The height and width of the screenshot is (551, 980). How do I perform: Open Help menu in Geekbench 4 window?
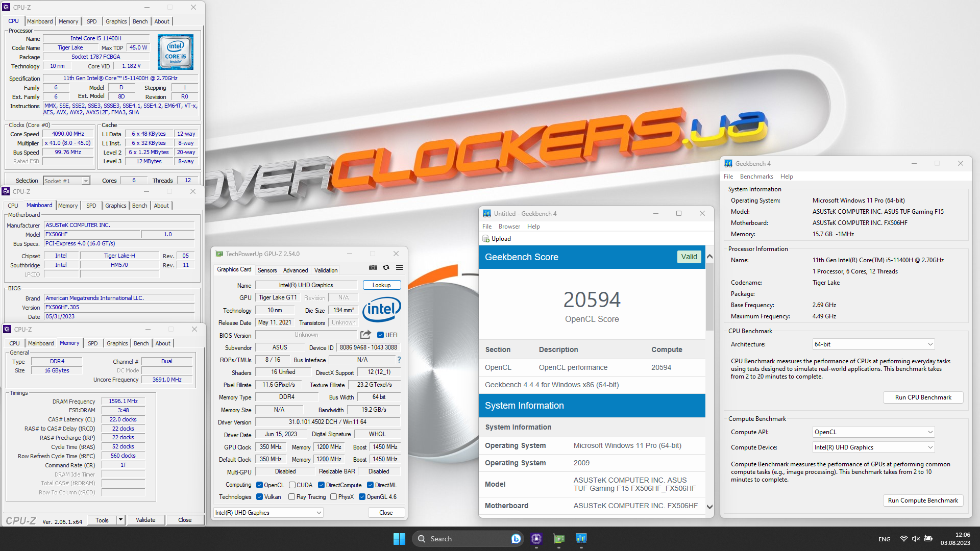(787, 177)
